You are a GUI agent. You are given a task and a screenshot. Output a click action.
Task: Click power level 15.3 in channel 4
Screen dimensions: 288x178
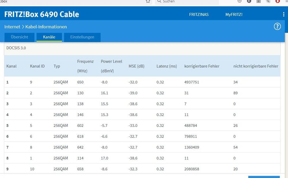(105, 115)
